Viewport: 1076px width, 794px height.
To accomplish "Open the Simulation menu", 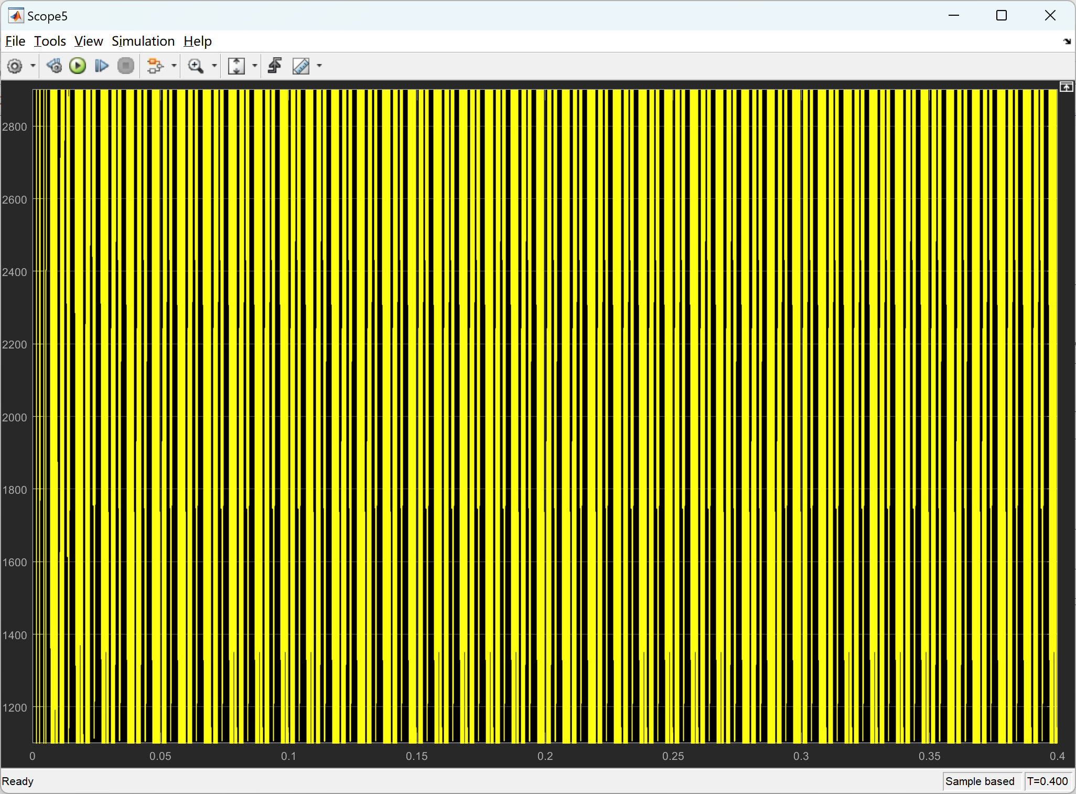I will pos(143,41).
